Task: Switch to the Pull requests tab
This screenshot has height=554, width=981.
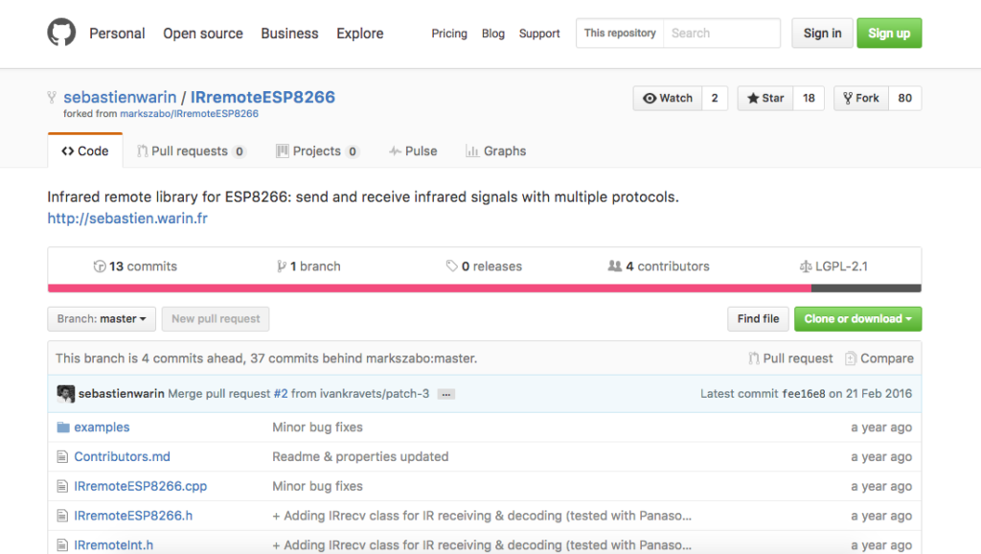Action: [191, 151]
